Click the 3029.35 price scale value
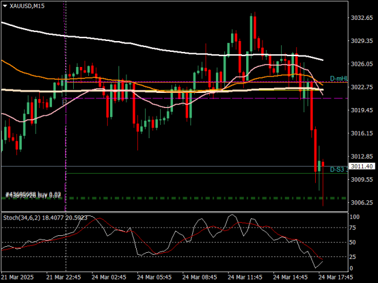The height and width of the screenshot is (283, 378). (x=362, y=41)
